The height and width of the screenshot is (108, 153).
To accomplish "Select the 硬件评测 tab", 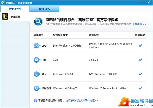I will (15, 9).
